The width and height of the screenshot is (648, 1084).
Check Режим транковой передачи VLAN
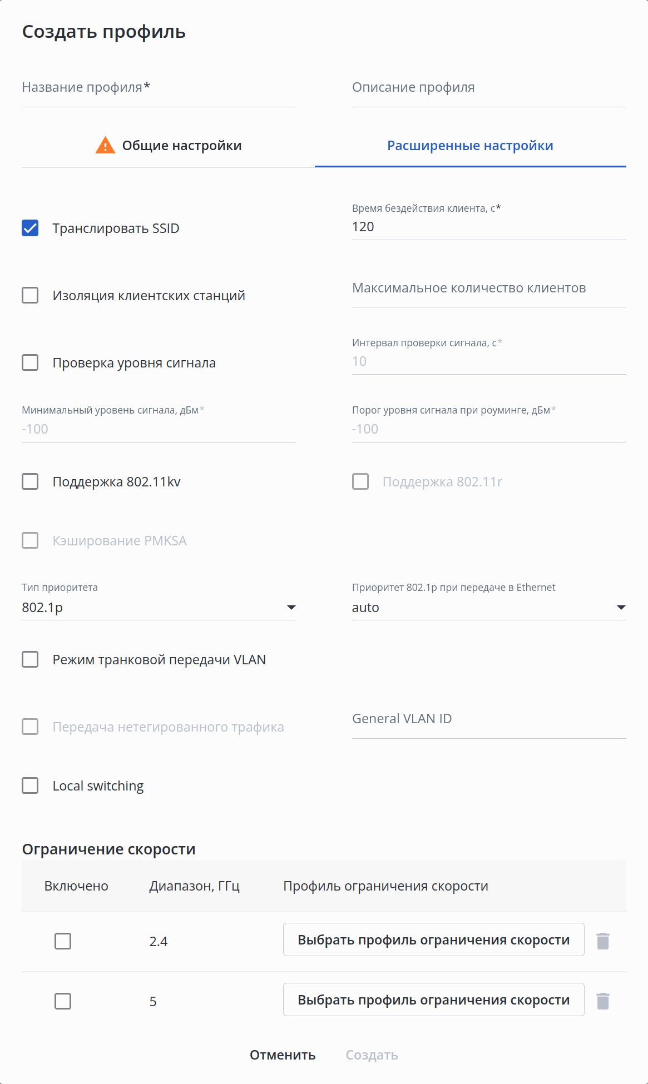(30, 659)
